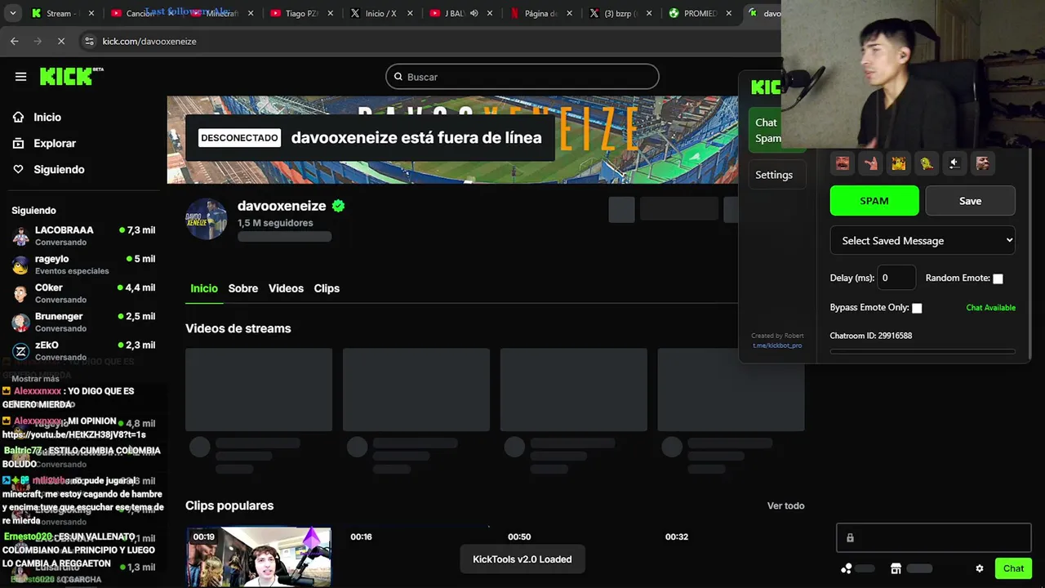
Task: Select the last face emote in KickTools
Action: [x=982, y=163]
